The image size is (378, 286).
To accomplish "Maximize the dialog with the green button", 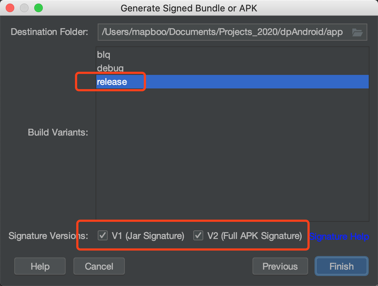I will 38,8.
